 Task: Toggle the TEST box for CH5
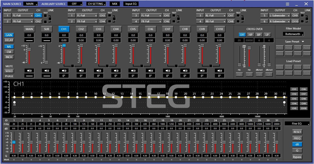point(174,15)
